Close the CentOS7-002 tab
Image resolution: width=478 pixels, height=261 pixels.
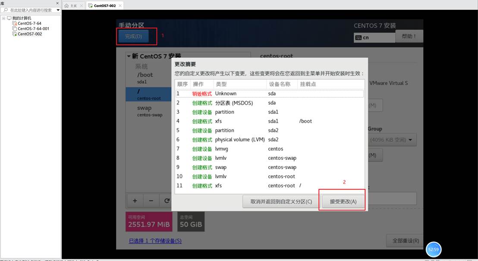120,6
